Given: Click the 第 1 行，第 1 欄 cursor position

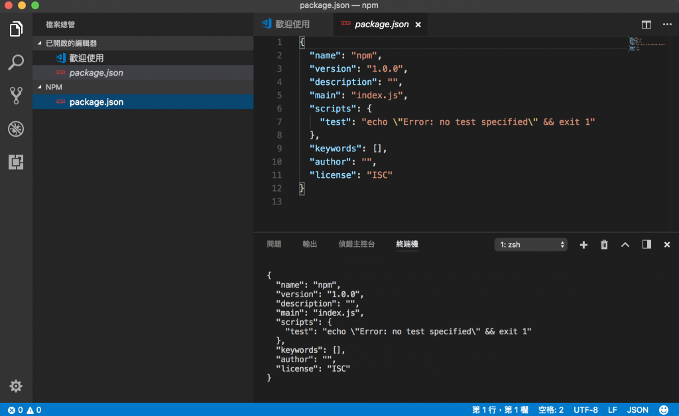Looking at the screenshot, I should click(x=500, y=410).
